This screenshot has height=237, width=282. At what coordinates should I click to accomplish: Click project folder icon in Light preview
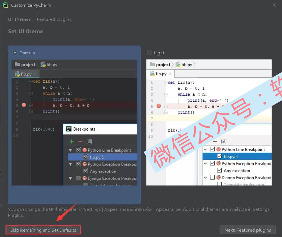point(152,64)
